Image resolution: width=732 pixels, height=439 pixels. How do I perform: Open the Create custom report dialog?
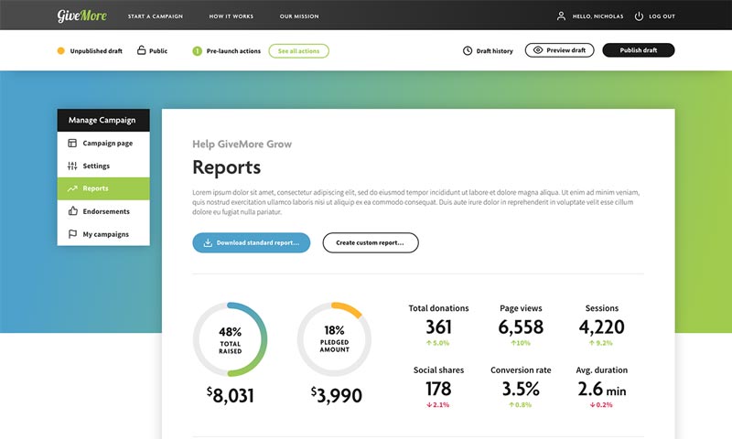(x=370, y=242)
